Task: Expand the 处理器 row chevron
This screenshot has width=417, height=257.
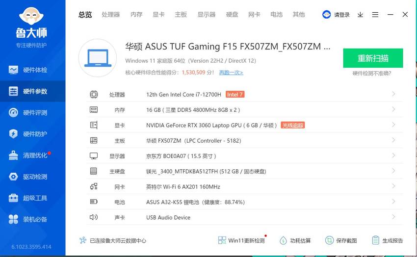Action: [x=393, y=94]
